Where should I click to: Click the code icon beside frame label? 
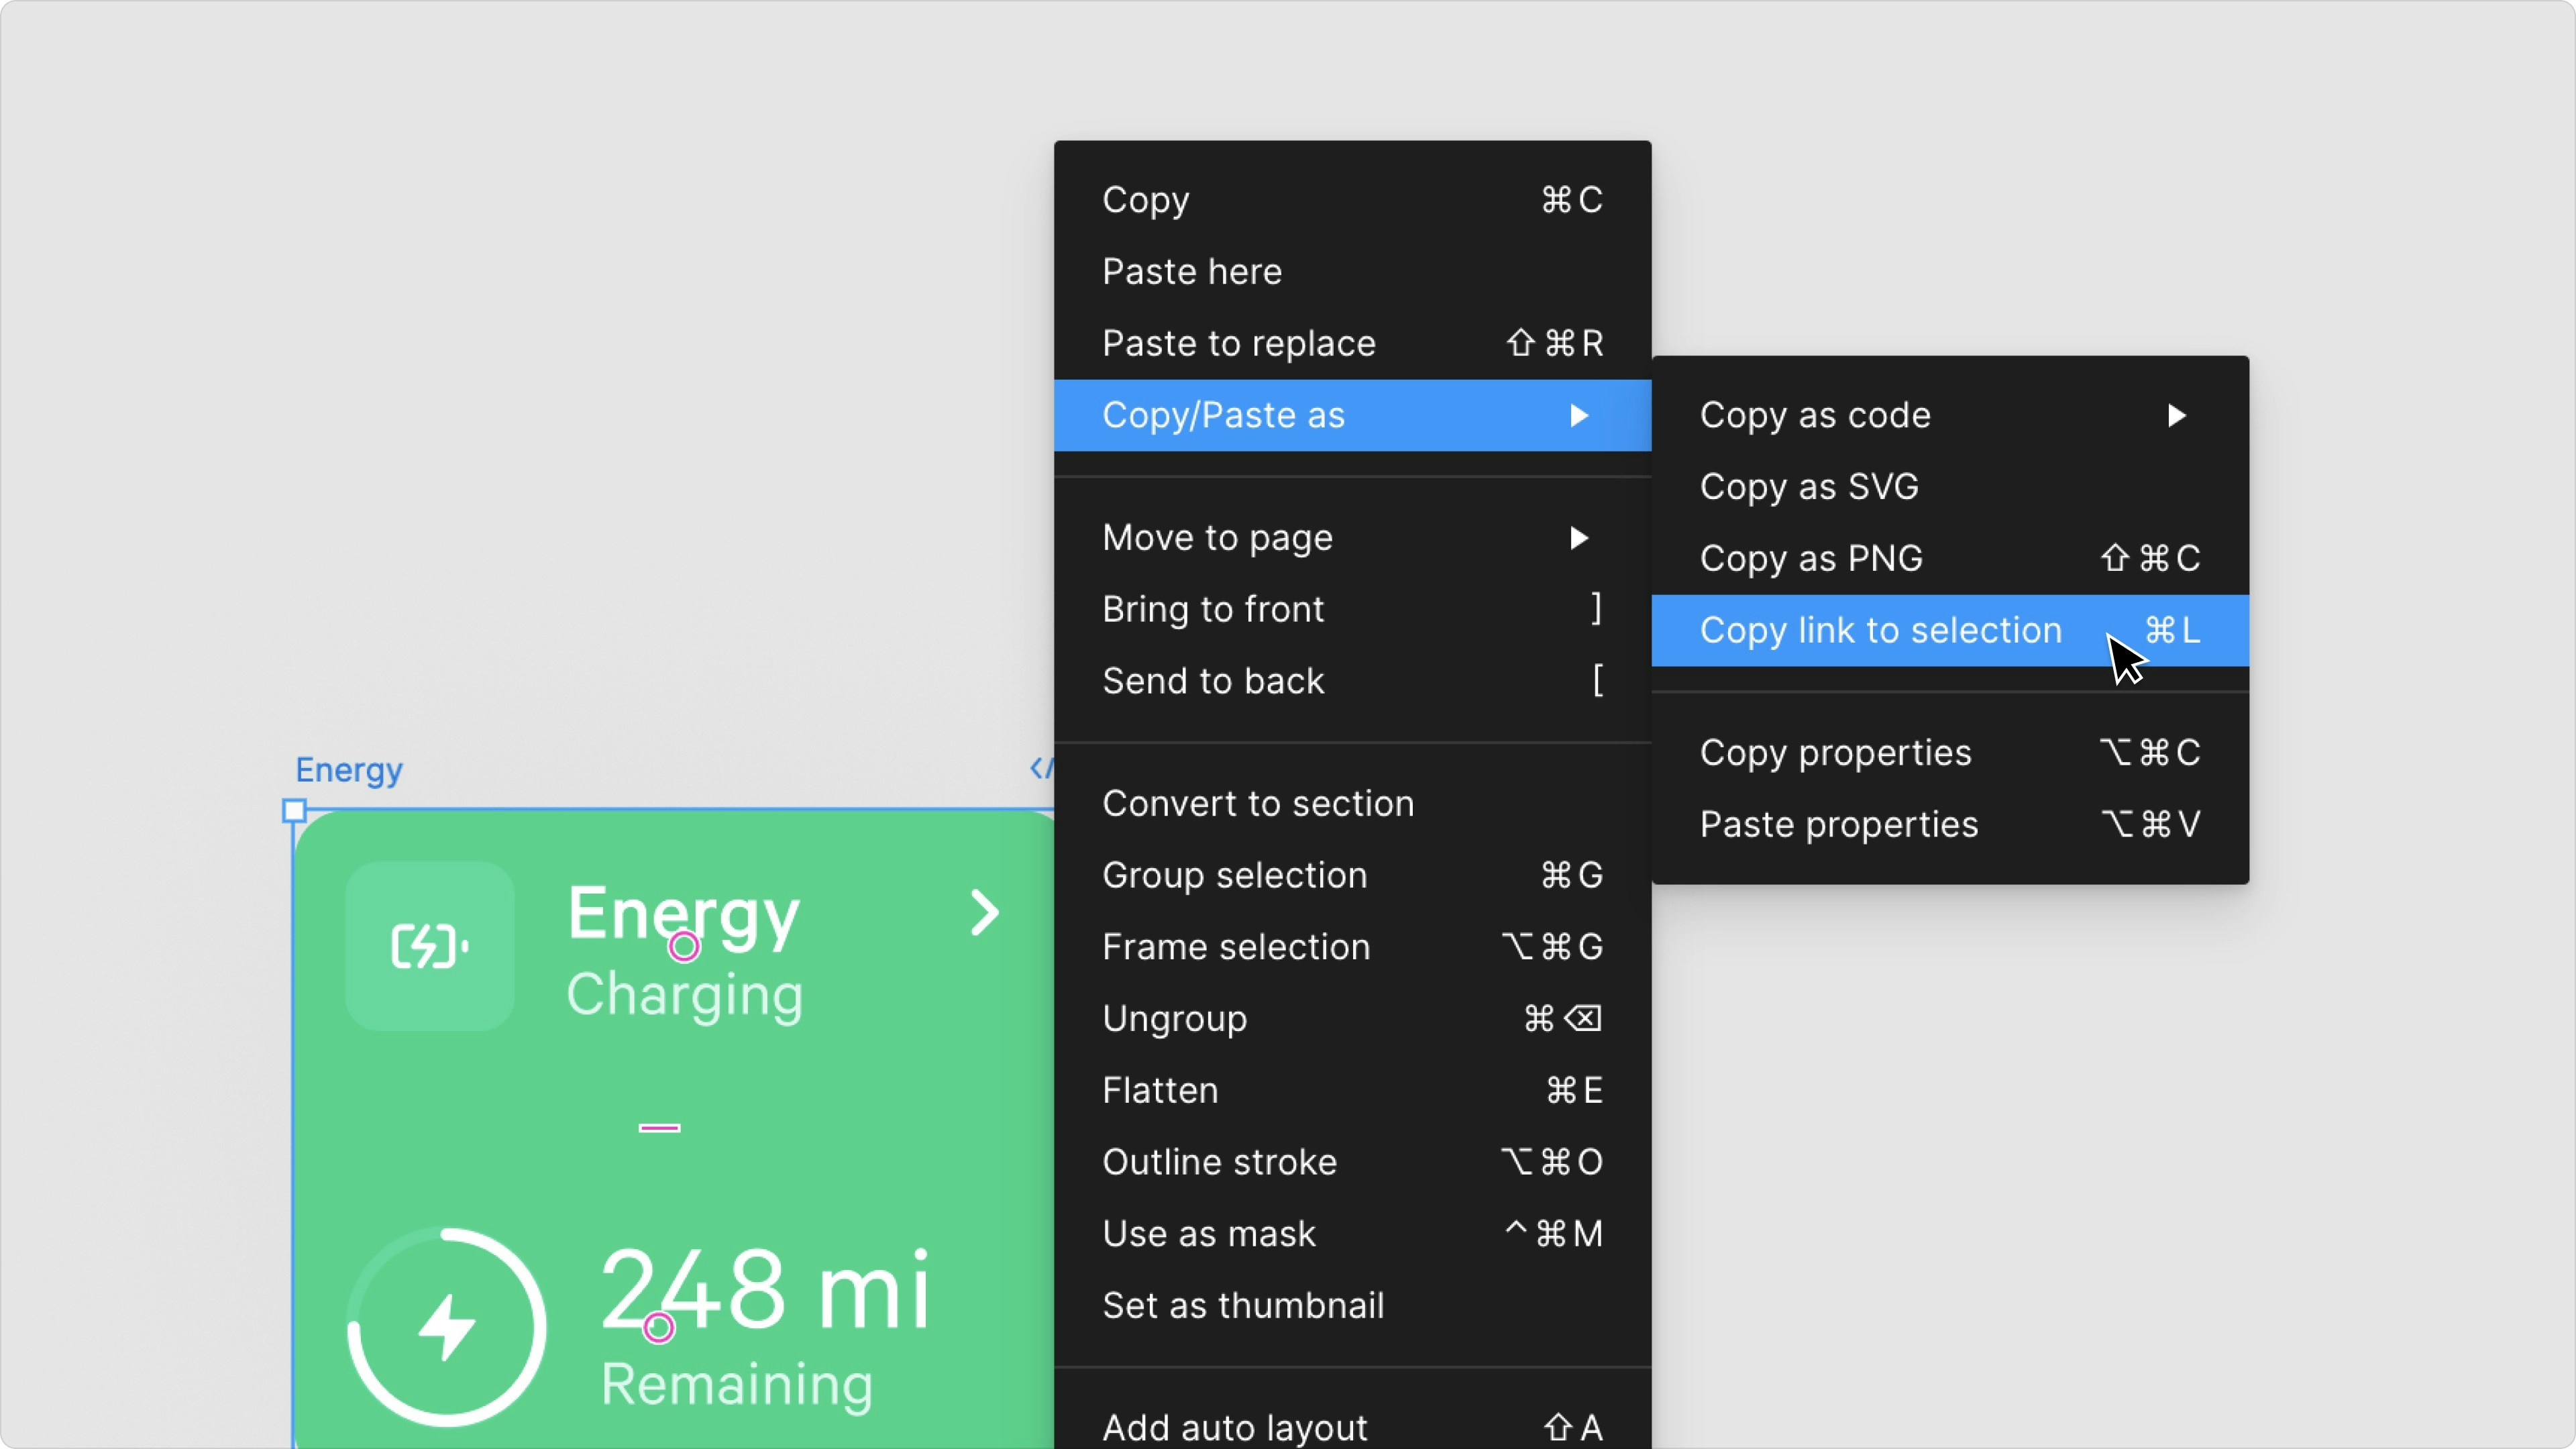pos(1041,768)
